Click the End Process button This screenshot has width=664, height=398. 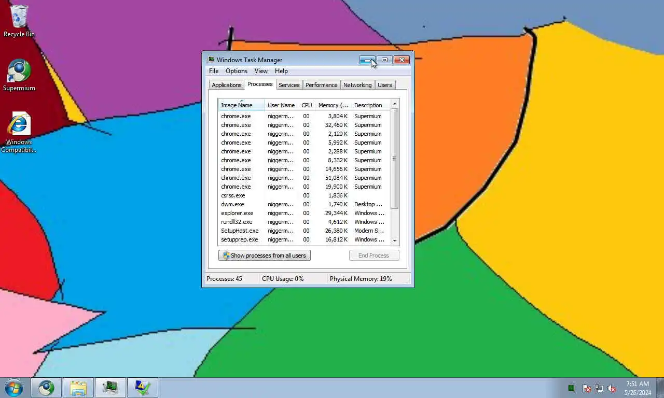[374, 255]
